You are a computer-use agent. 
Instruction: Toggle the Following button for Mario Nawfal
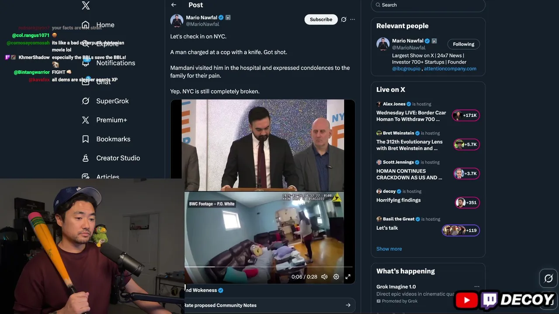pyautogui.click(x=463, y=44)
